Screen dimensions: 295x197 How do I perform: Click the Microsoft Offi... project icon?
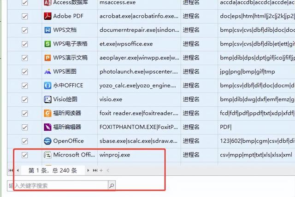point(47,155)
